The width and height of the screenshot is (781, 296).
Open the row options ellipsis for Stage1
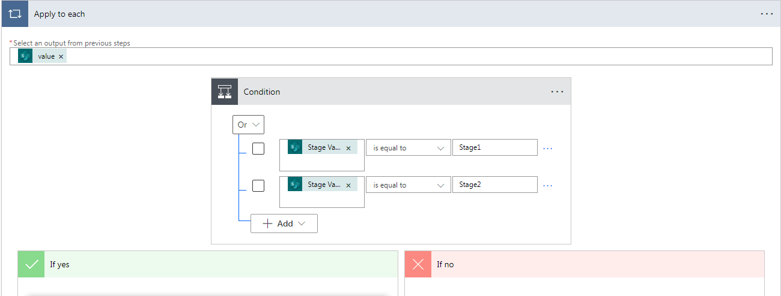coord(547,148)
